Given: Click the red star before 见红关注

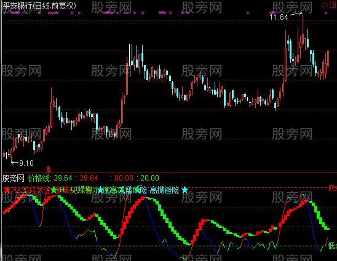Looking at the screenshot, I should [x=7, y=190].
